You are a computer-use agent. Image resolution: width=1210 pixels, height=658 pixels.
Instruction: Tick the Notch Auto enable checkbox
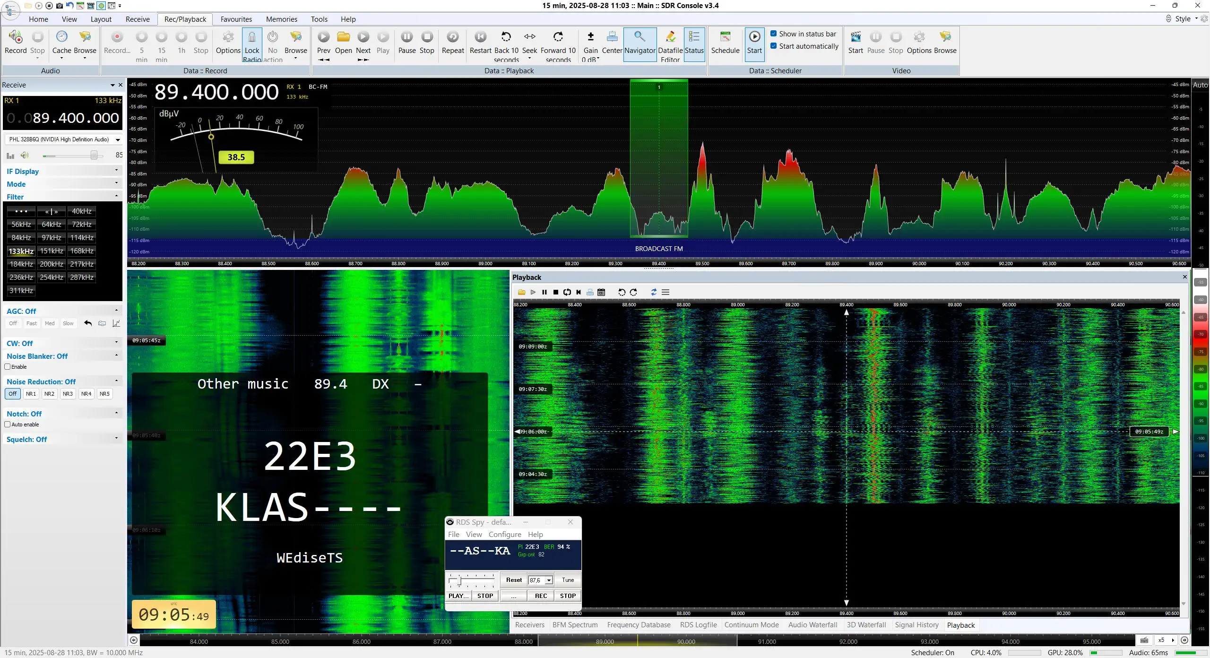(x=8, y=424)
